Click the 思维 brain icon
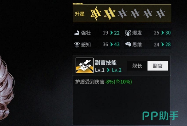Viewport: 187px width, 126px height. click(128, 44)
